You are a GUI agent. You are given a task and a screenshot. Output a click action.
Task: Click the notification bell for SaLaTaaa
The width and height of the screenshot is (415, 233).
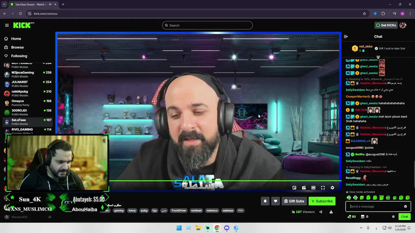(265, 201)
